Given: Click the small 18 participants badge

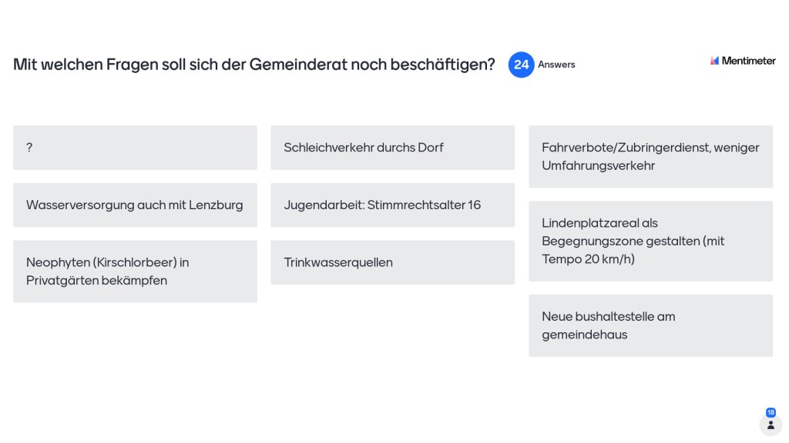Looking at the screenshot, I should point(771,412).
